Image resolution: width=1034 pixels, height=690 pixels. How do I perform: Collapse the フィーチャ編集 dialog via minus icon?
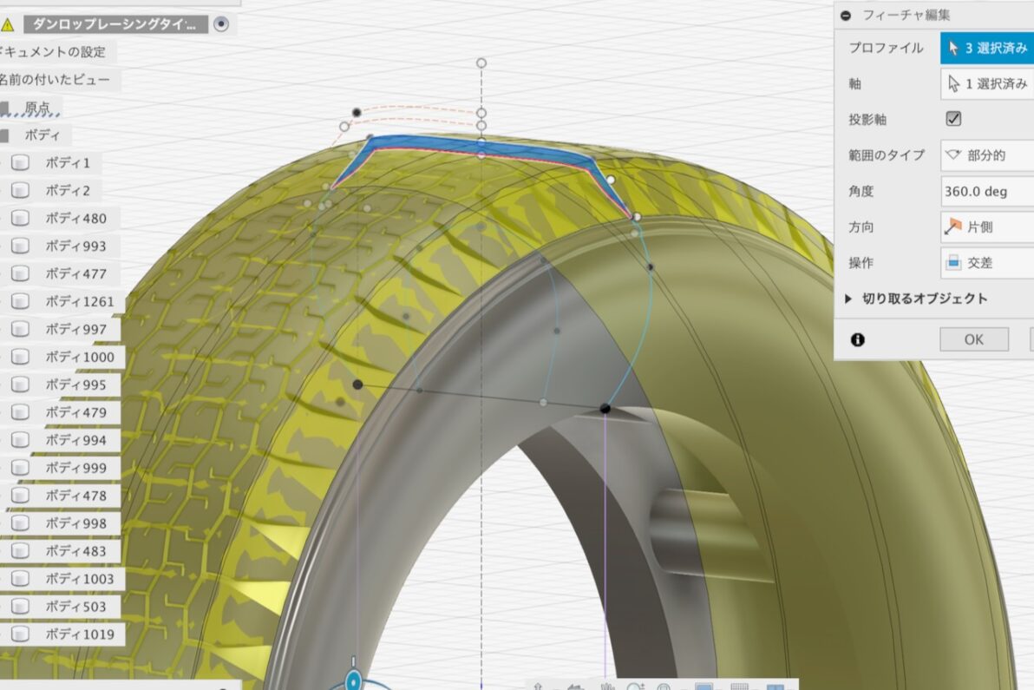(846, 15)
